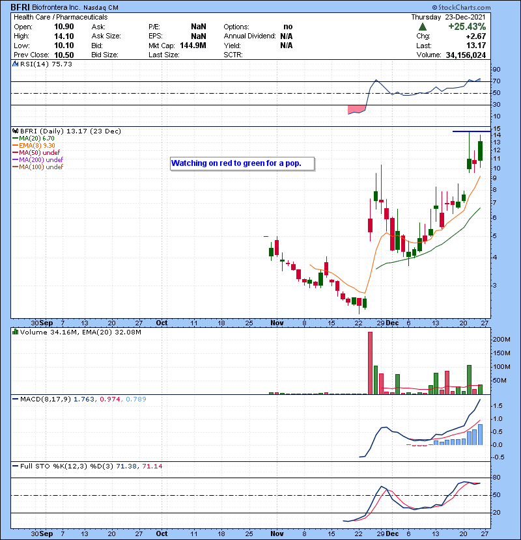This screenshot has width=521, height=540.
Task: Click the Health Care / Pharmaceuticals sector text
Action: [61, 17]
